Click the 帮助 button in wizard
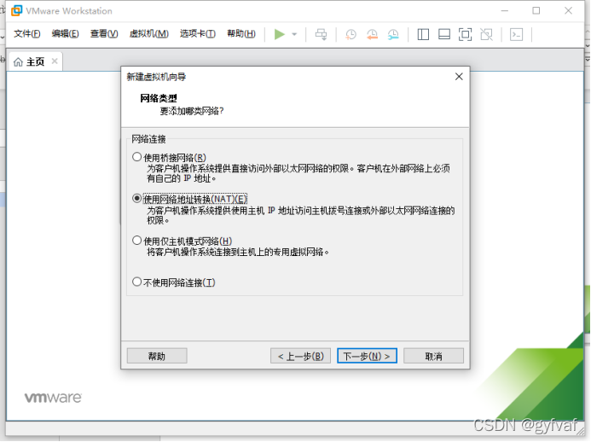This screenshot has height=442, width=591. 157,356
